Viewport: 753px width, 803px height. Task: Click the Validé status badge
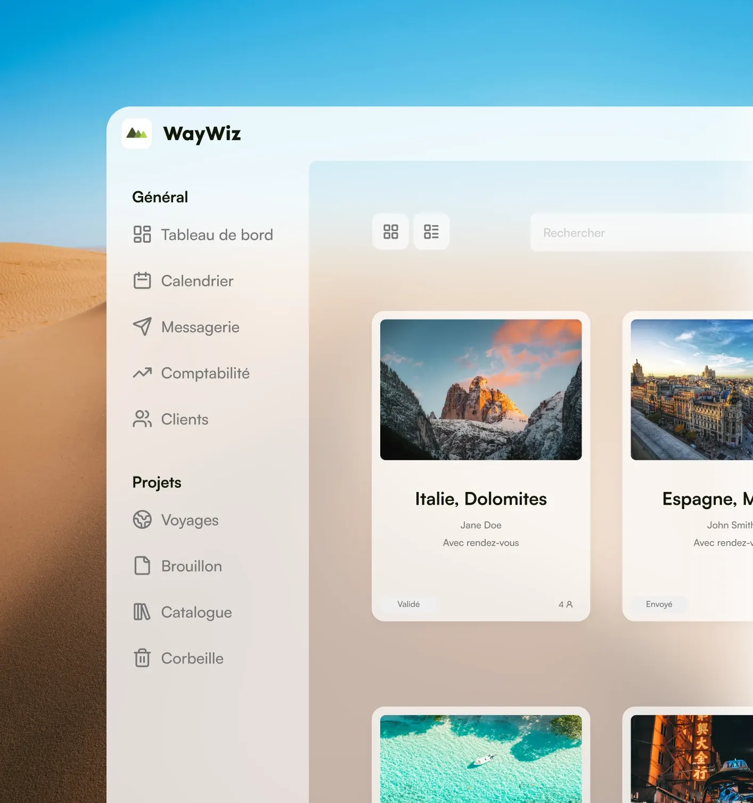coord(408,604)
